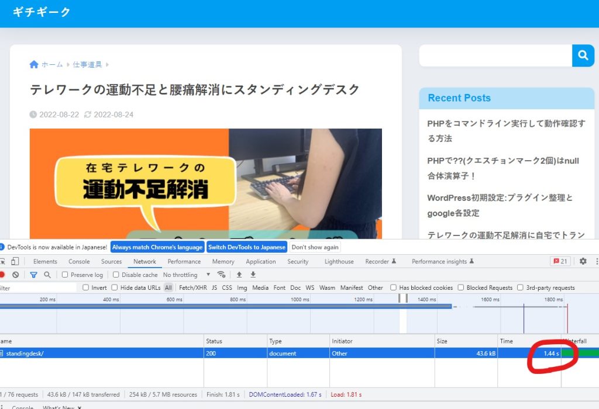Click Switch DevTools to Japanese button
Viewport: 599px width, 409px height.
pyautogui.click(x=247, y=247)
